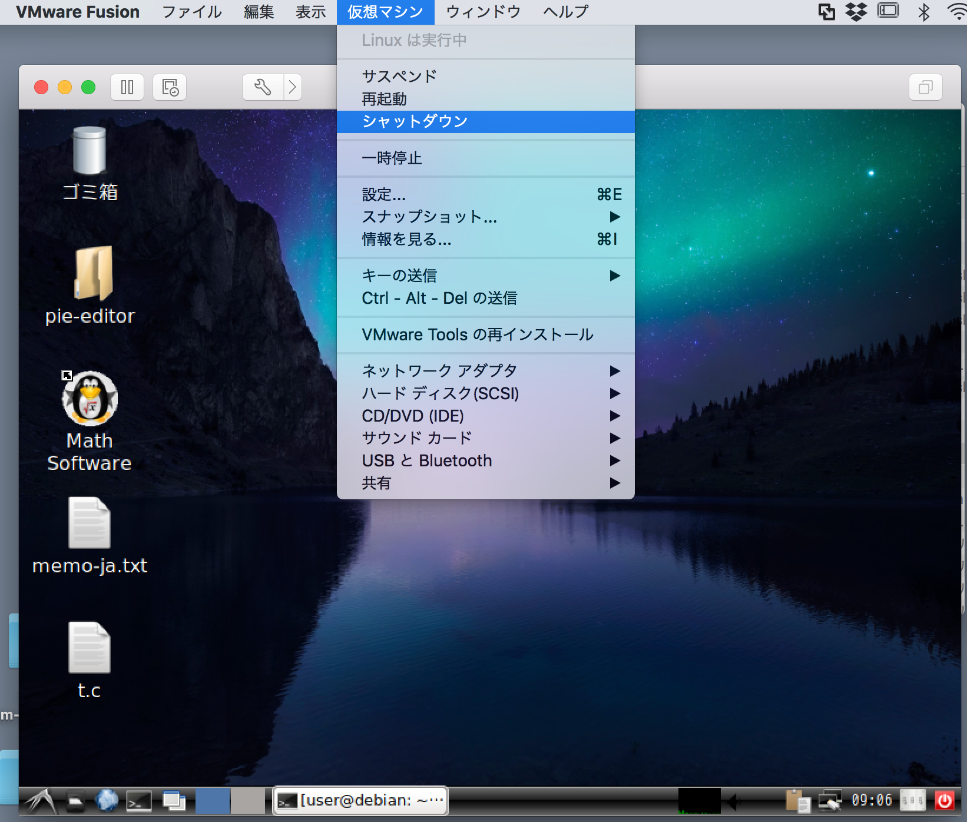Expand the スナップショット... submenu

[486, 217]
